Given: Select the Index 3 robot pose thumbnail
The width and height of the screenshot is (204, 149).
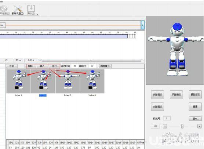Looking at the screenshot, I should (x=68, y=81).
